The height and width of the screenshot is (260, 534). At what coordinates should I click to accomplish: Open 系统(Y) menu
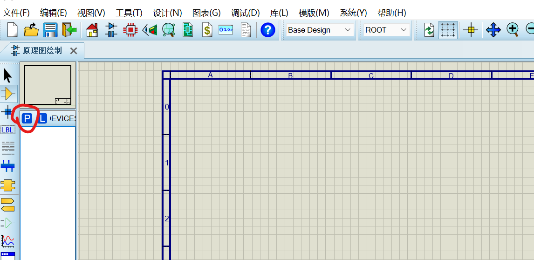pyautogui.click(x=353, y=13)
